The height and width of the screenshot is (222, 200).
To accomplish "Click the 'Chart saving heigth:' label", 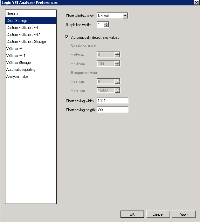I will tap(81, 110).
